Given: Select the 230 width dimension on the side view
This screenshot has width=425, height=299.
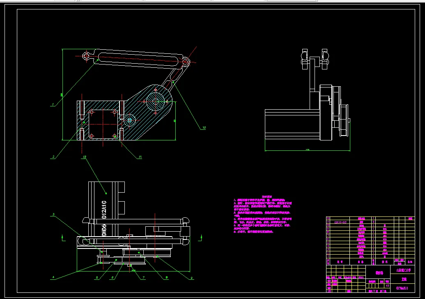Looking at the screenshot, I should (308, 149).
